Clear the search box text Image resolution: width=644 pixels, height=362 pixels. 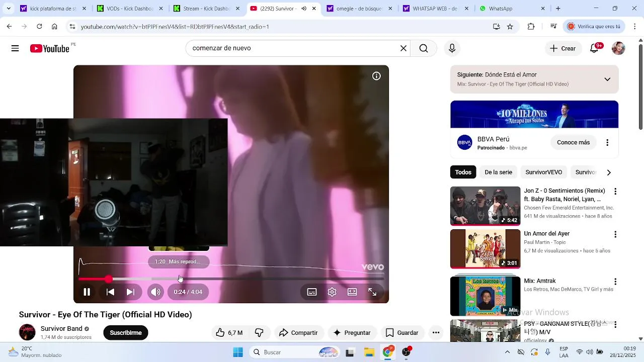[403, 48]
